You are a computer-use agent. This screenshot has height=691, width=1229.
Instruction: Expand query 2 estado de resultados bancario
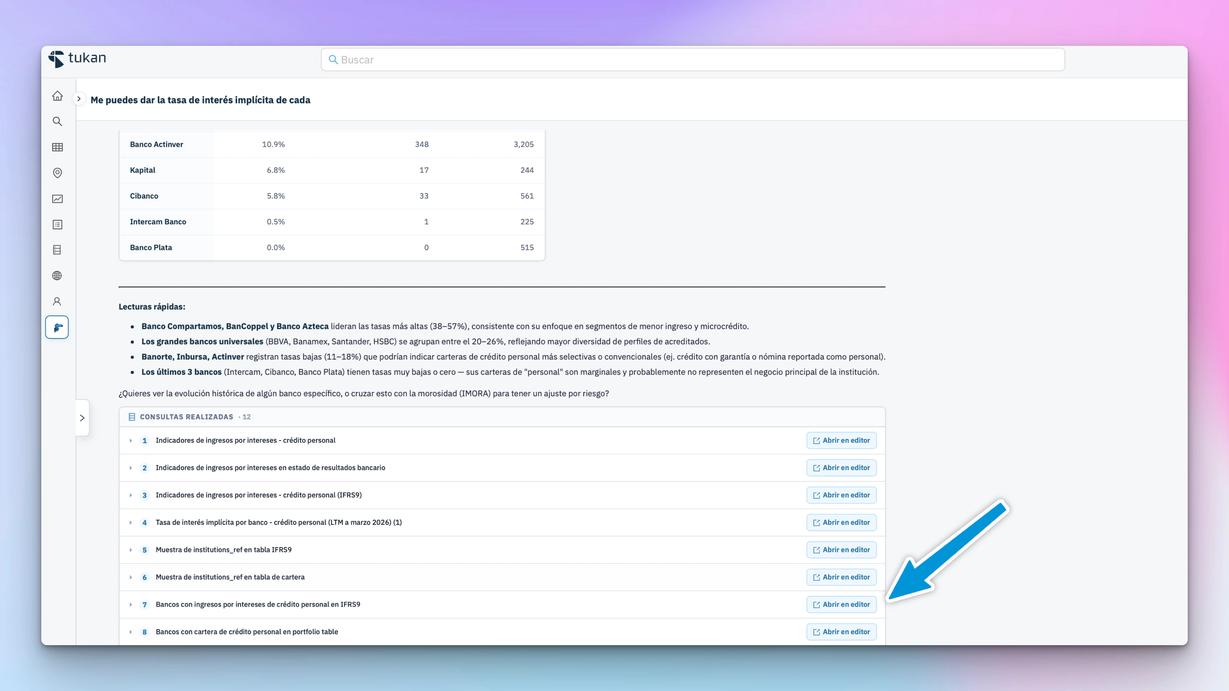point(131,468)
